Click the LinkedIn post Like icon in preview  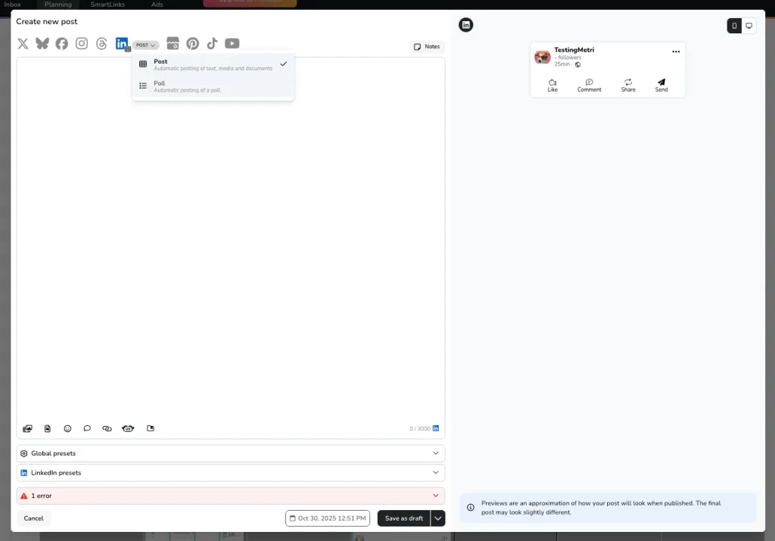pos(552,85)
